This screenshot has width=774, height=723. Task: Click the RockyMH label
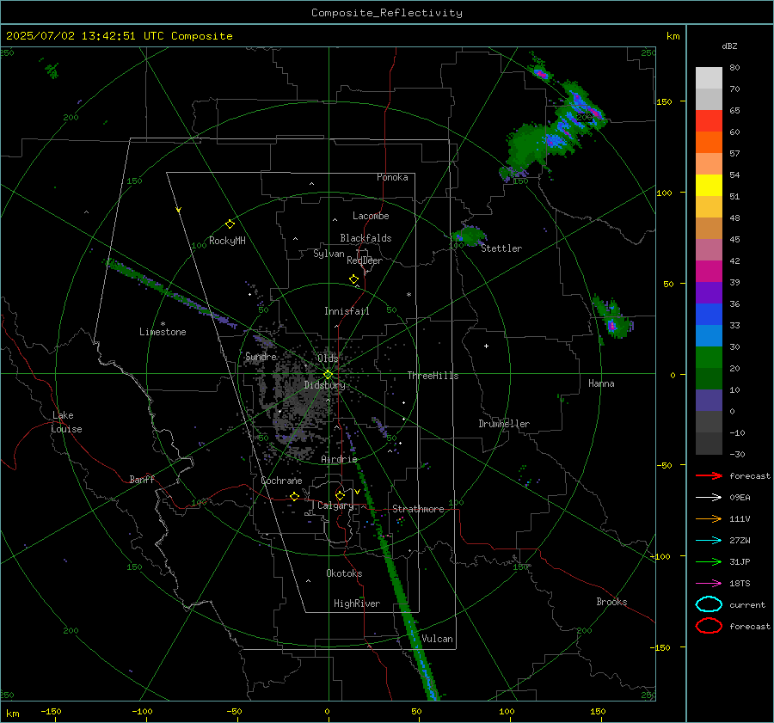pyautogui.click(x=227, y=241)
